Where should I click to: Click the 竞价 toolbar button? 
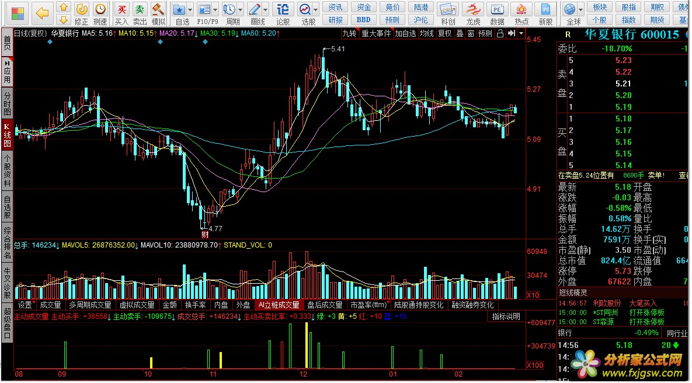392,7
